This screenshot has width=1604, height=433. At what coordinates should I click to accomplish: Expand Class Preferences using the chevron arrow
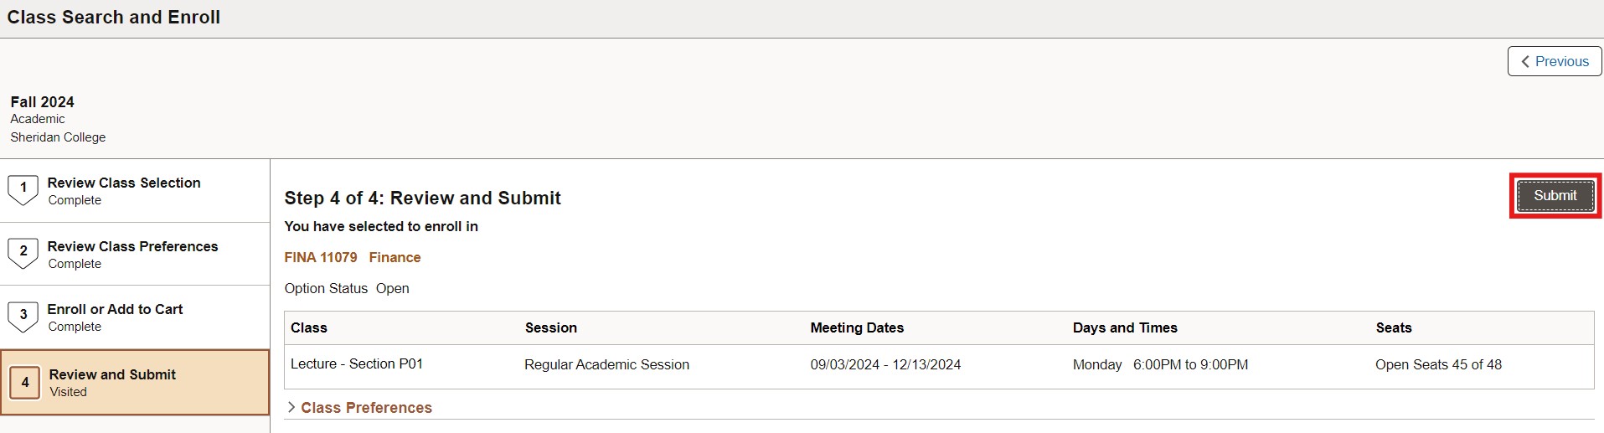(291, 408)
